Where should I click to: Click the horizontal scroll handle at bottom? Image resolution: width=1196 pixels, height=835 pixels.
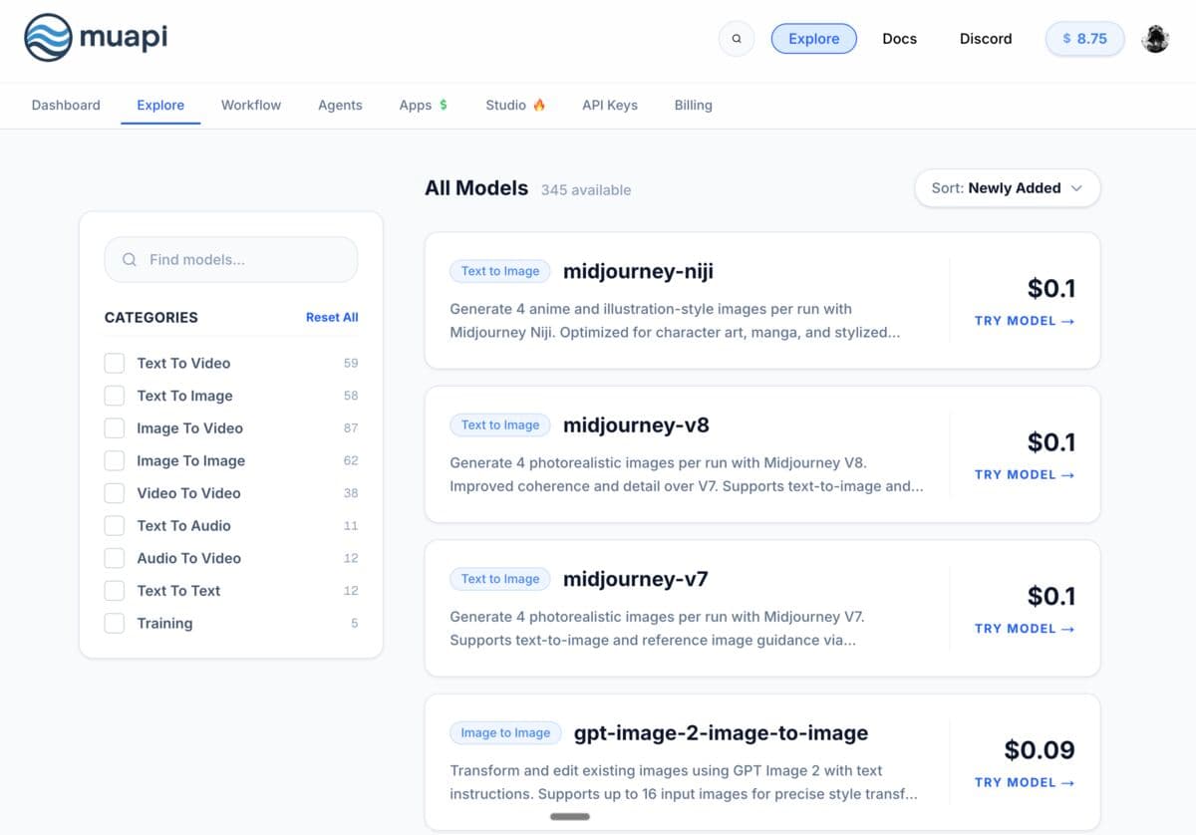click(x=570, y=816)
